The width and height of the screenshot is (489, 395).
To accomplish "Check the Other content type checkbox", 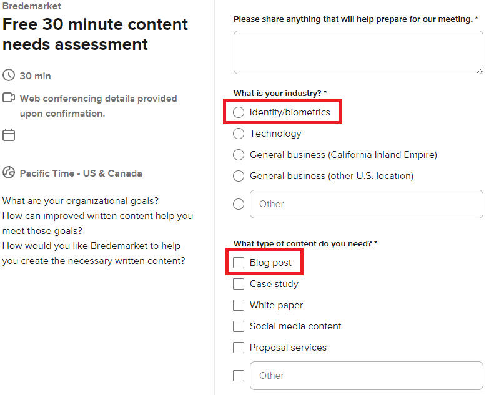I will pos(239,376).
